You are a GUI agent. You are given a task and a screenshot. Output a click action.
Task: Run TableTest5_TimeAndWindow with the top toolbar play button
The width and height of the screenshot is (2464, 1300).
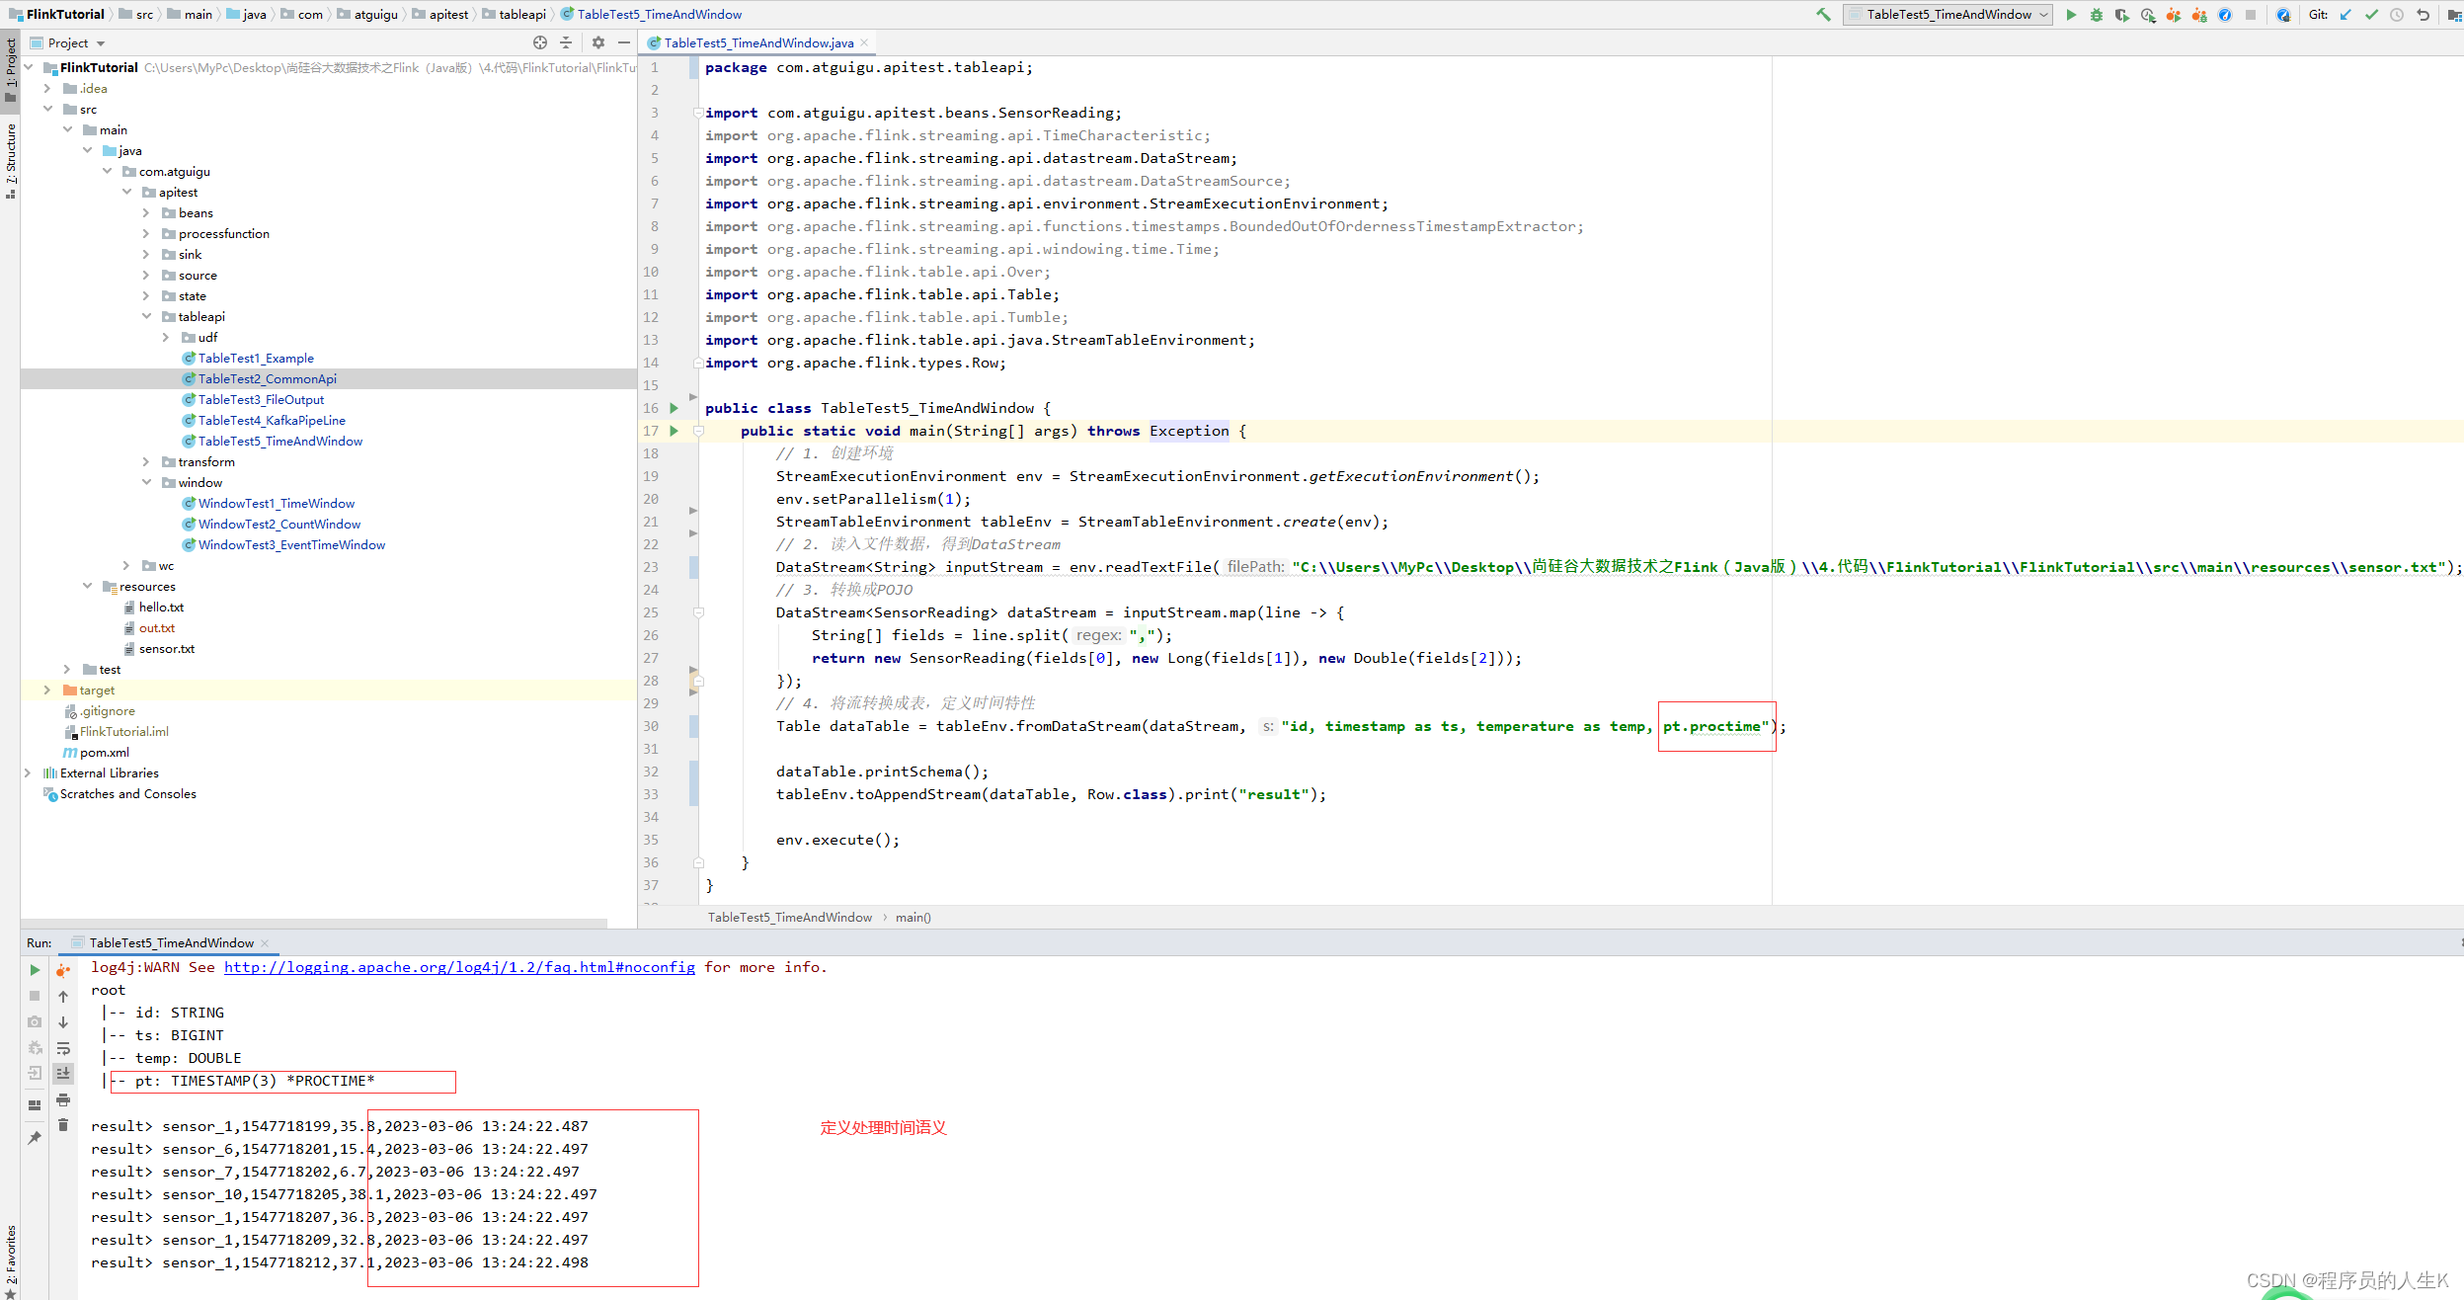[2071, 15]
